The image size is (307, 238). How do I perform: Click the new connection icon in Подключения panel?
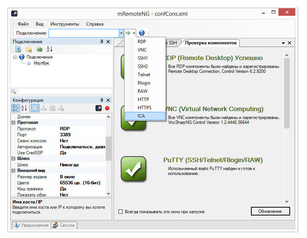18,49
